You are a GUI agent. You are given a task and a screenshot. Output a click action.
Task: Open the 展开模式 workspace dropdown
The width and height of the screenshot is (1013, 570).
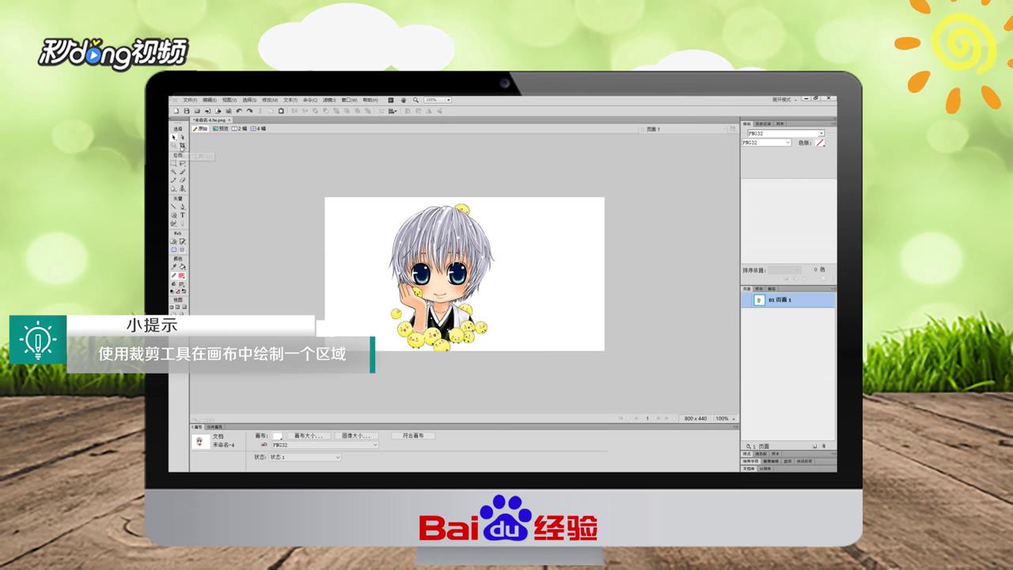pyautogui.click(x=784, y=100)
